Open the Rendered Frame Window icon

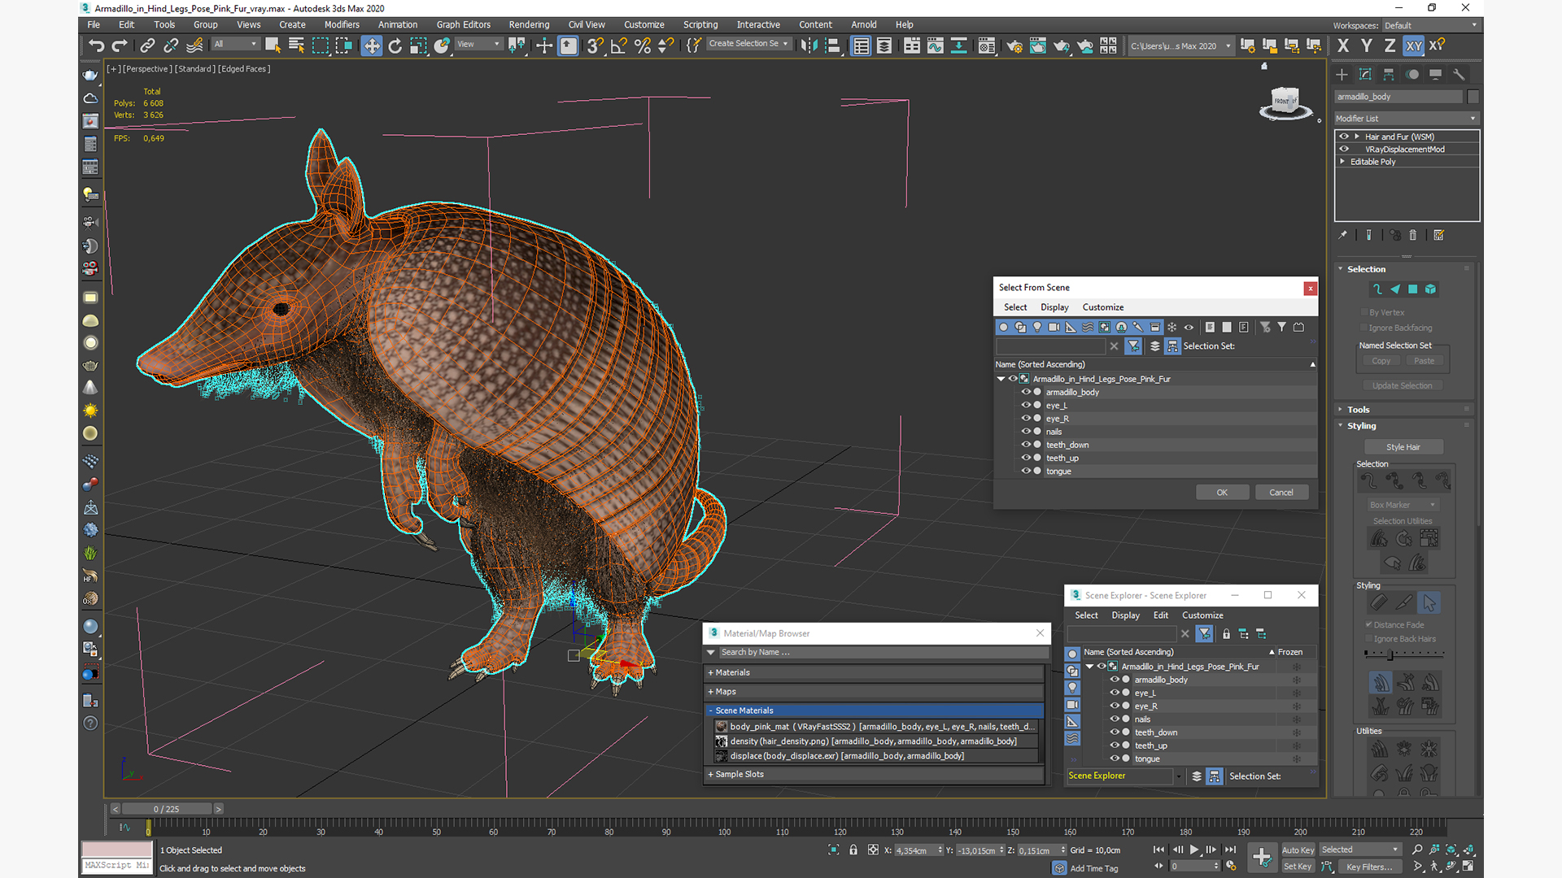[1038, 46]
